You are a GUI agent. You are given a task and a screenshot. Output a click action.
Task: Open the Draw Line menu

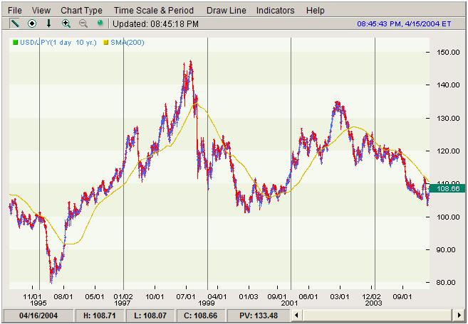[227, 11]
